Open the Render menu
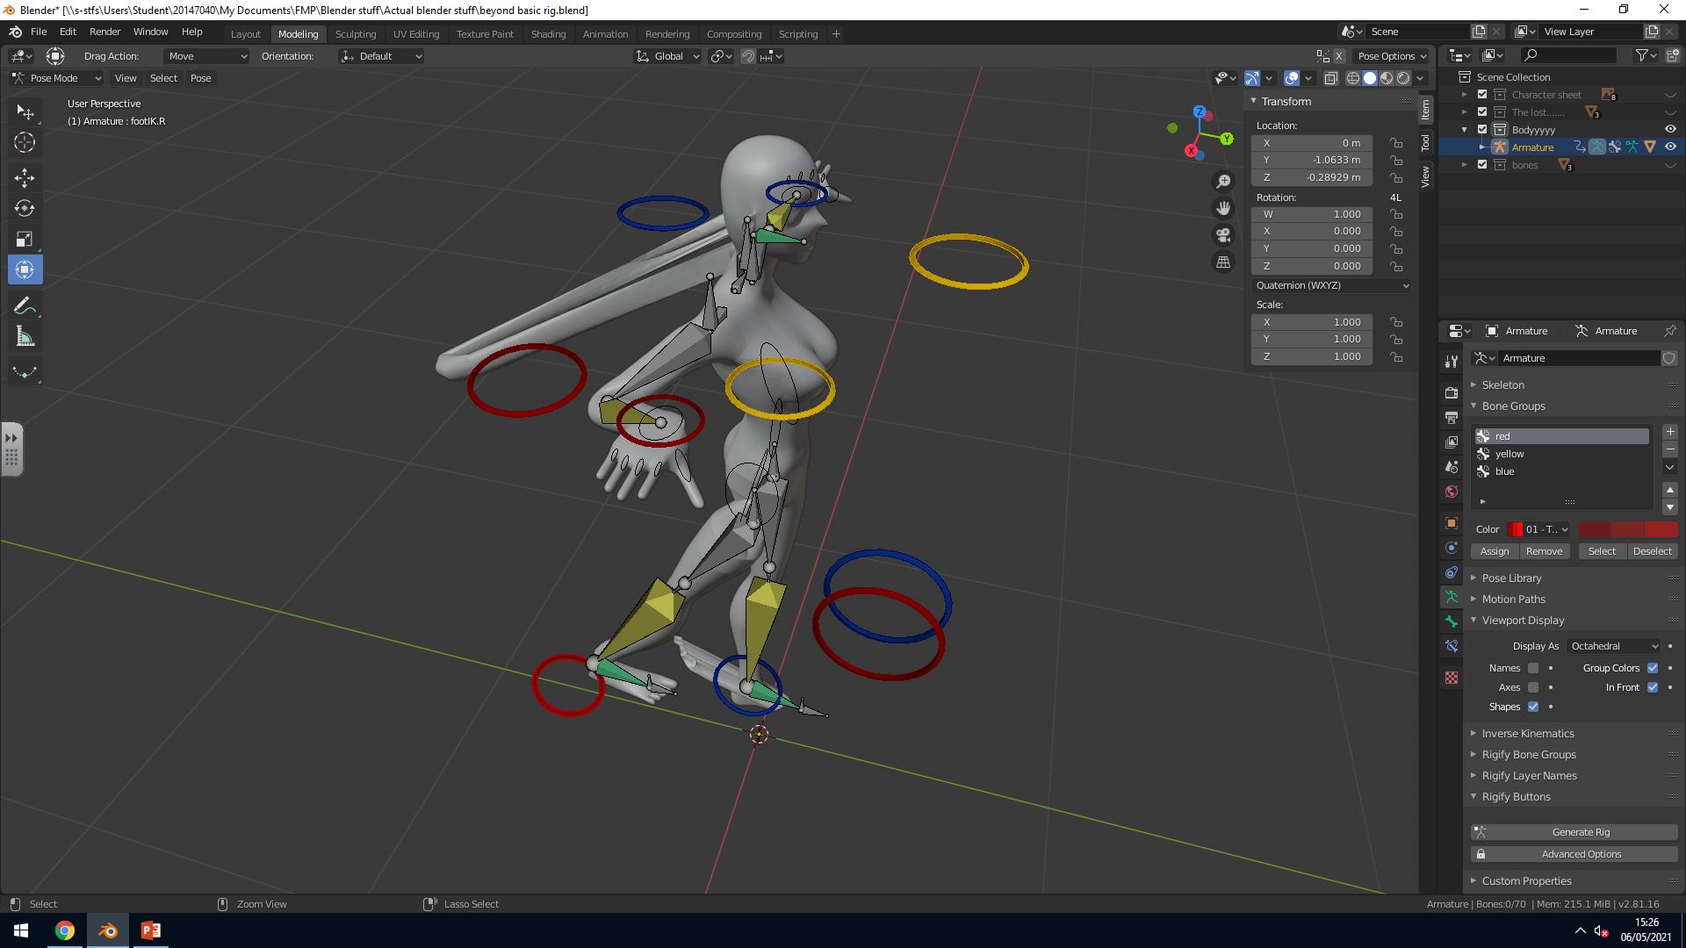 point(104,32)
